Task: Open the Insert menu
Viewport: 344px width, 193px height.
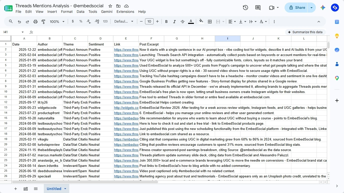Action: [52, 12]
